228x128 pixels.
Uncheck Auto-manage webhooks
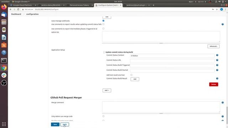click(103, 21)
